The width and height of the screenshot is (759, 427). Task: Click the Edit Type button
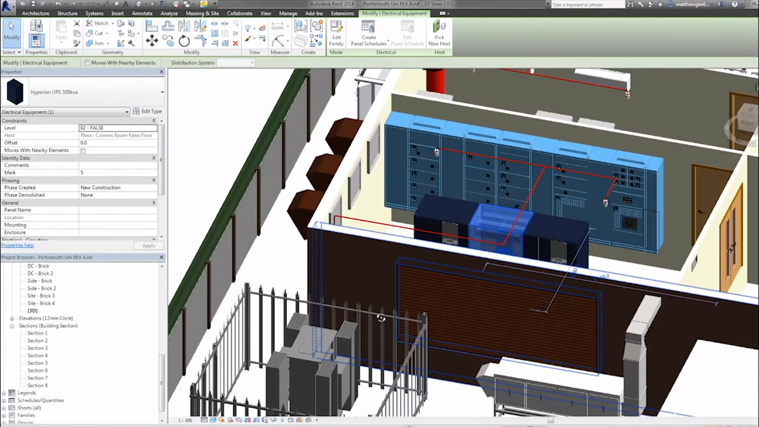click(x=147, y=112)
